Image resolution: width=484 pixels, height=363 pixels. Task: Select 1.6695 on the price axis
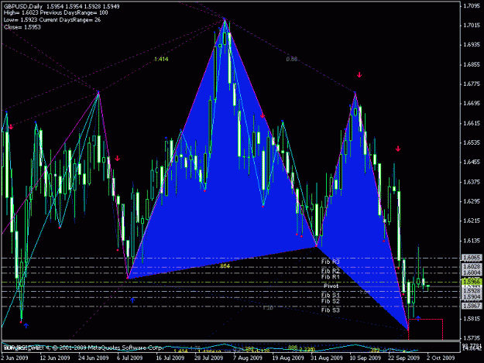[x=472, y=104]
